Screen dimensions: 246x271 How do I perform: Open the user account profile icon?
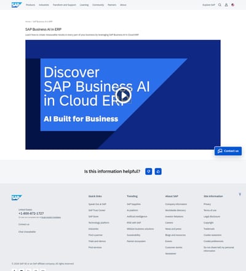click(226, 5)
